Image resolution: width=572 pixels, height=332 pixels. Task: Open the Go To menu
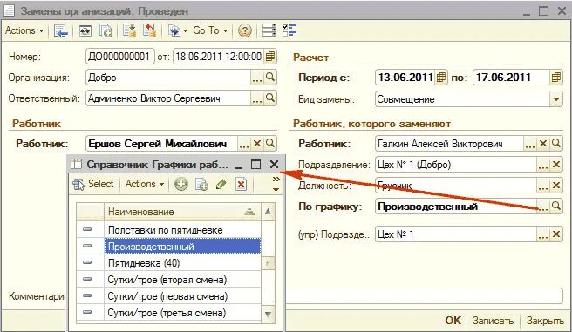click(210, 30)
